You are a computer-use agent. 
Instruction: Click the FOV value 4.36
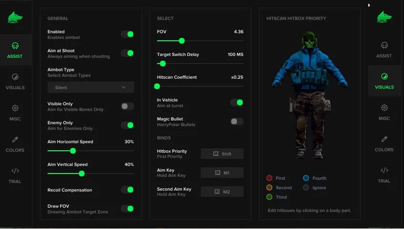pos(238,32)
